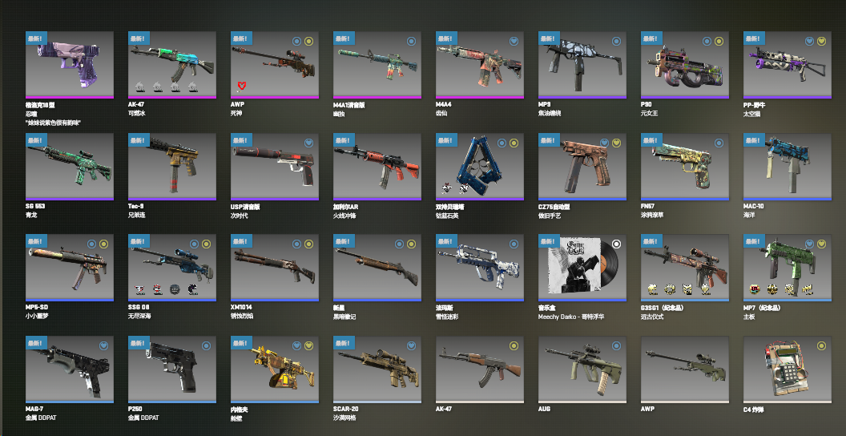Select the 格洛克18型 purple pistol item
Image resolution: width=846 pixels, height=436 pixels.
[x=70, y=65]
